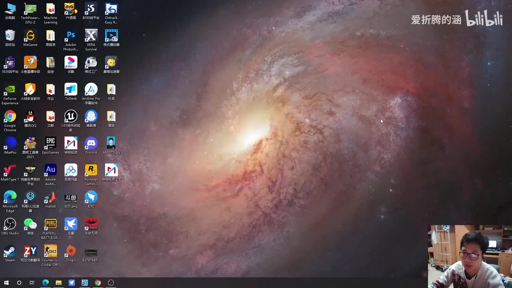This screenshot has width=512, height=288.
Task: Select the 火绒安全软件 shortcut
Action: click(30, 92)
